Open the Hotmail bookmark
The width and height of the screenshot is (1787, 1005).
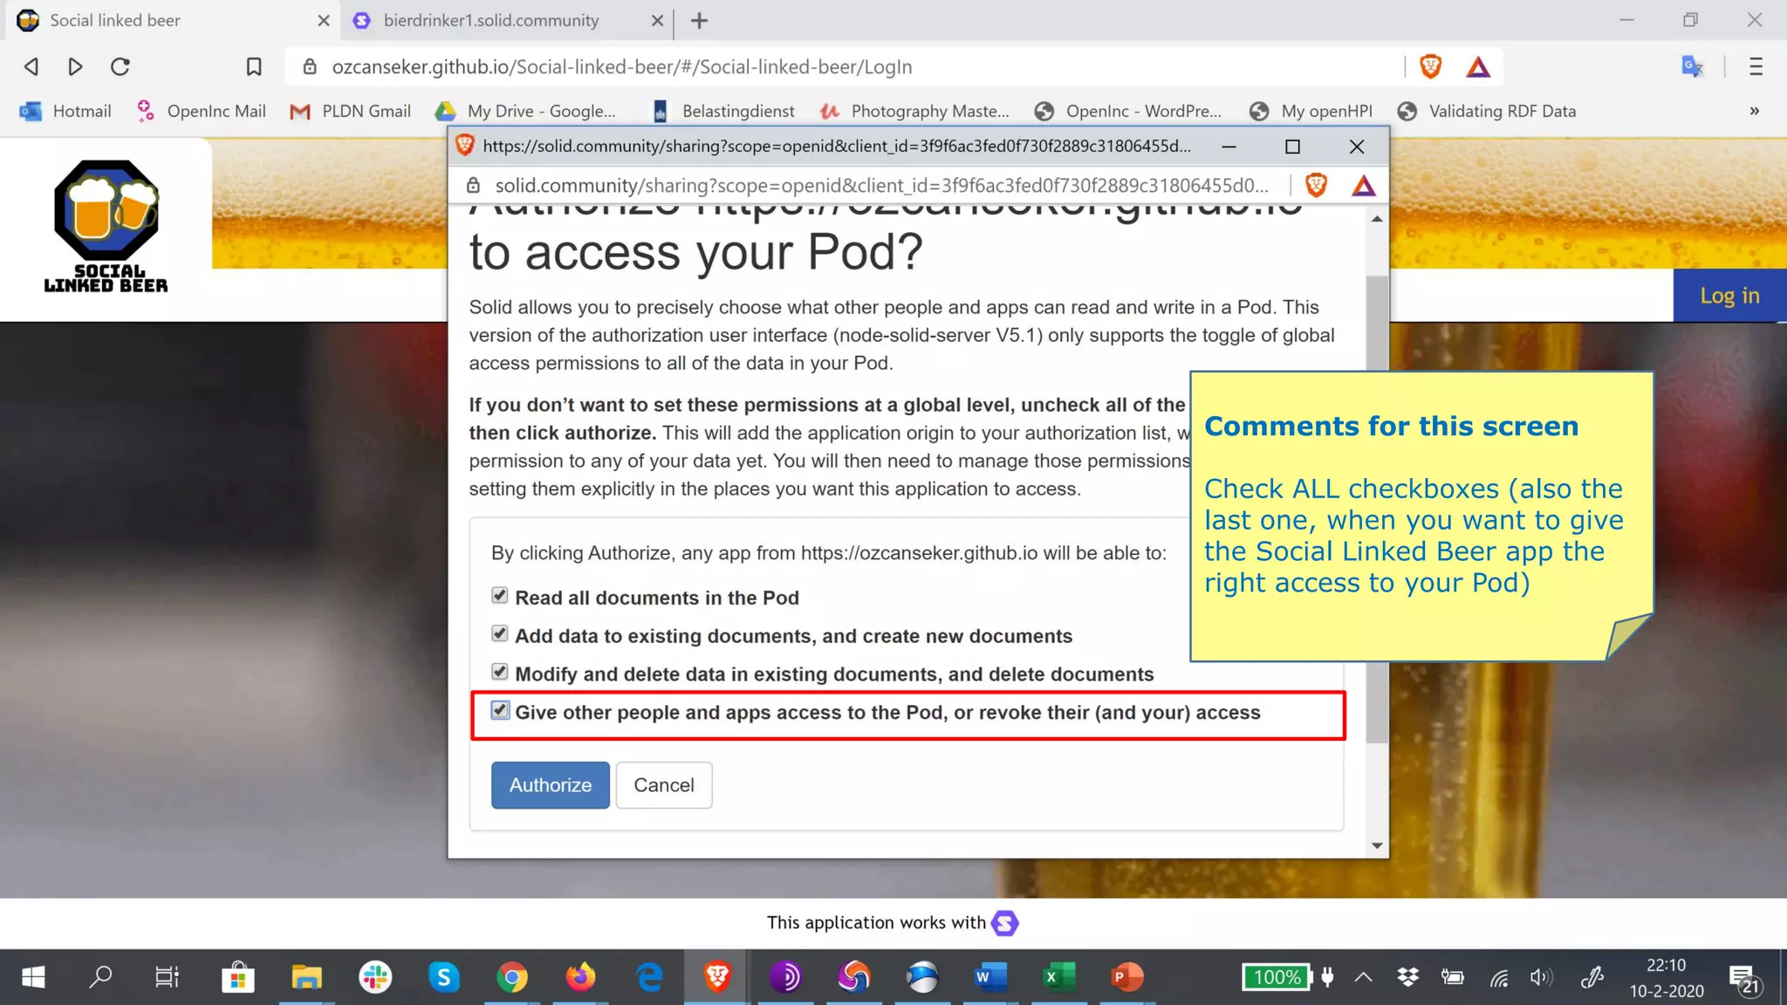pyautogui.click(x=66, y=111)
